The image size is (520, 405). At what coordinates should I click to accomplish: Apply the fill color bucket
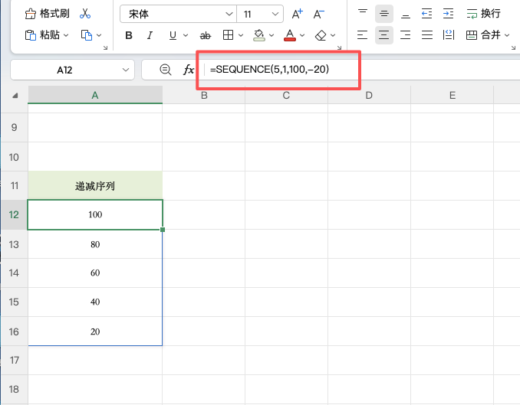(259, 35)
